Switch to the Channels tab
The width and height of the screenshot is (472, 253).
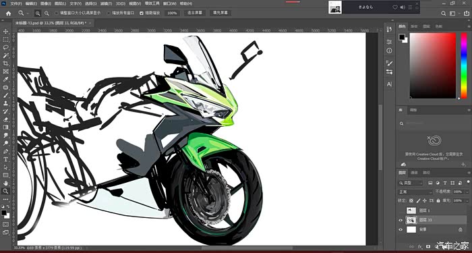click(x=414, y=173)
